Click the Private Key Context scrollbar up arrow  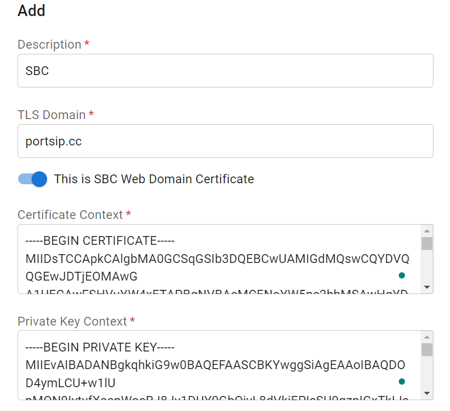point(427,337)
